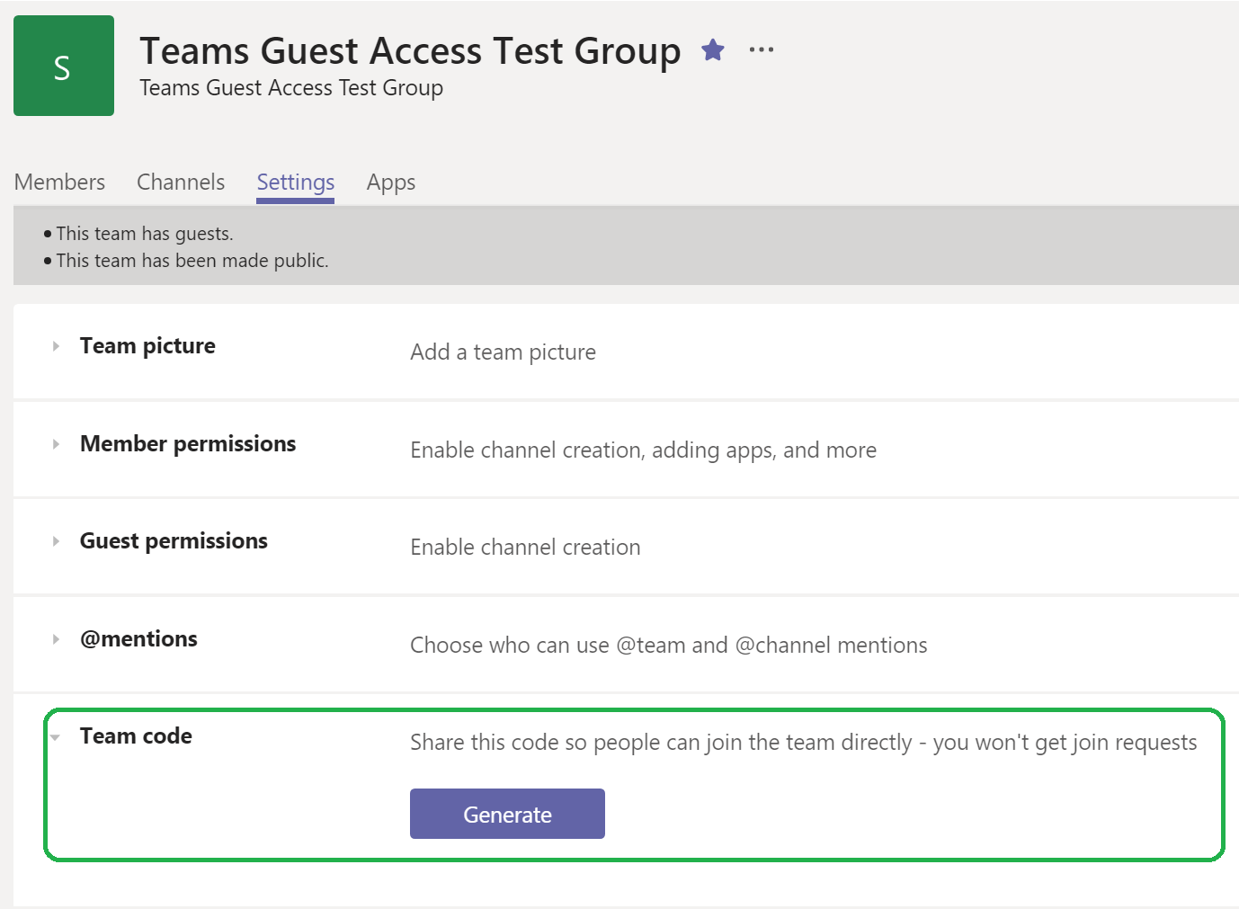
Task: Click the Enable channel creation text under Guest permissions
Action: tap(525, 547)
